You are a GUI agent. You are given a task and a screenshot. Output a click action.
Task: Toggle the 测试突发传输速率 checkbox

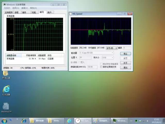(101, 64)
